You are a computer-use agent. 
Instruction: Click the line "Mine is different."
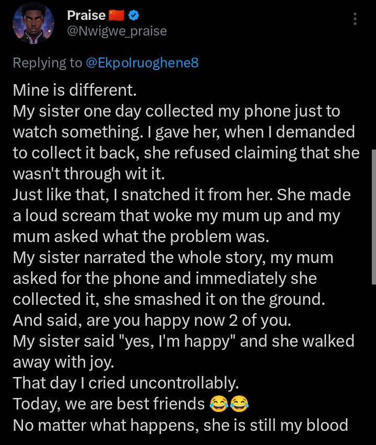[x=74, y=90]
